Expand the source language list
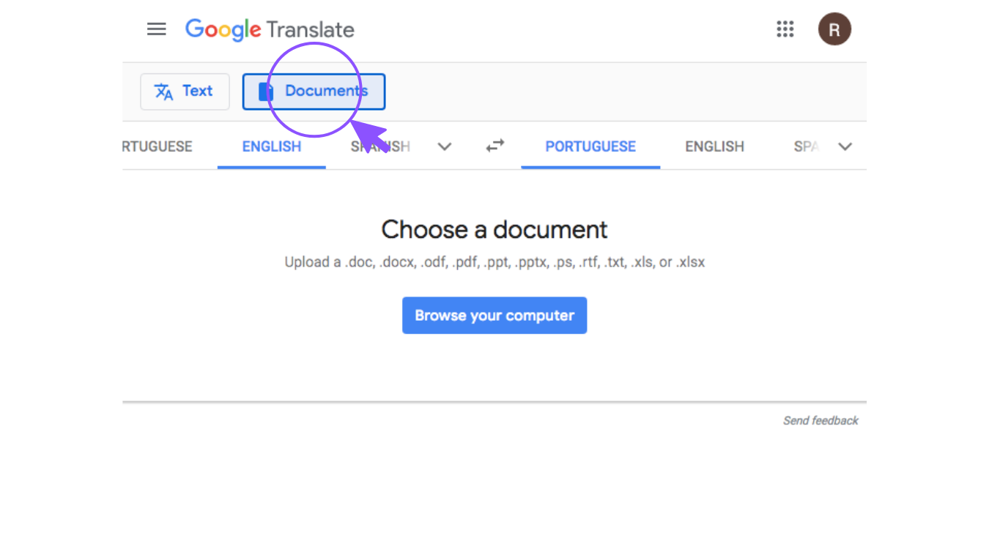This screenshot has width=989, height=544. pos(444,146)
